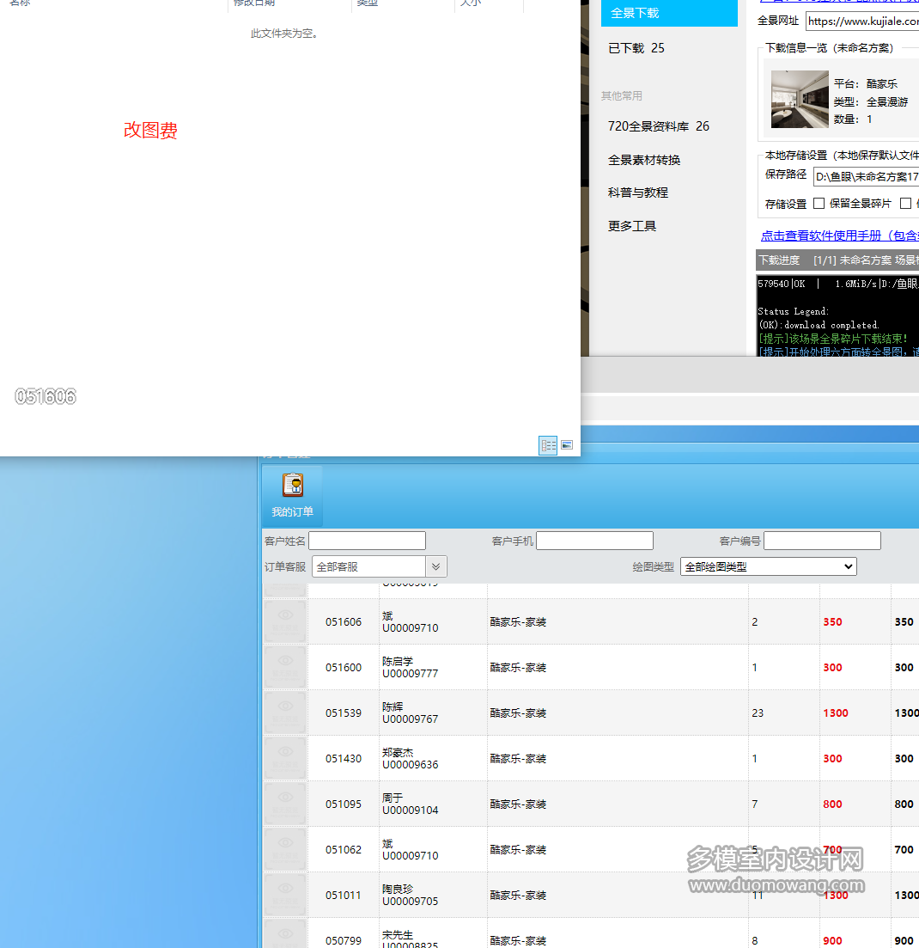Open the 已下载 25 sidebar item

pos(636,48)
